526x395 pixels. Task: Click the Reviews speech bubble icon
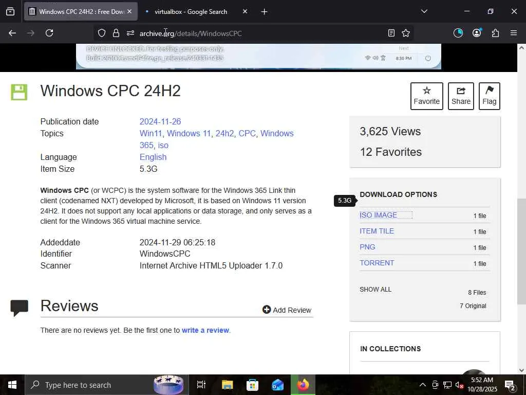pyautogui.click(x=19, y=308)
